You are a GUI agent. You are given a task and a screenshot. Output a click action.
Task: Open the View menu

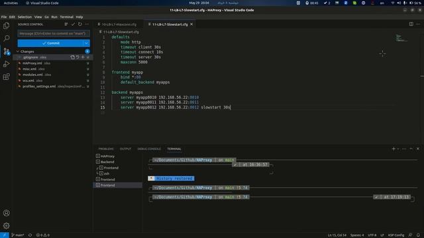tap(38, 17)
